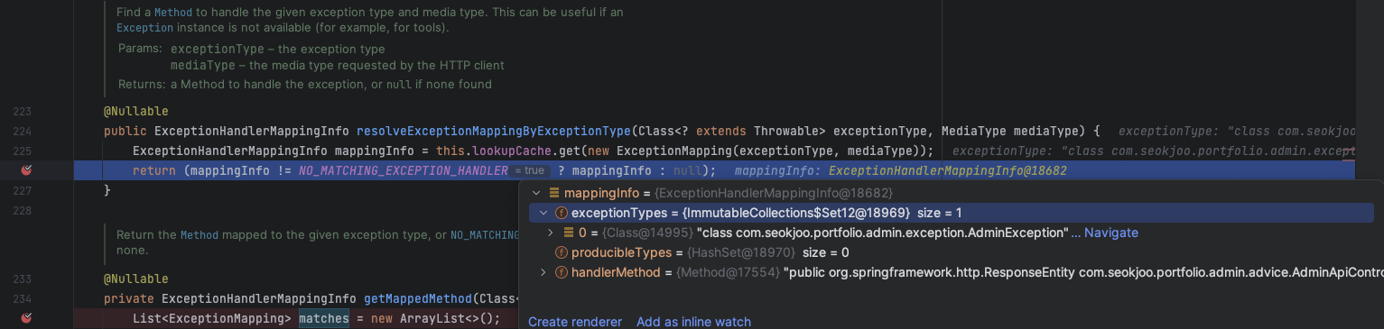Click the array element icon beside index 0
Screen dimensions: 1384x329
click(x=568, y=233)
